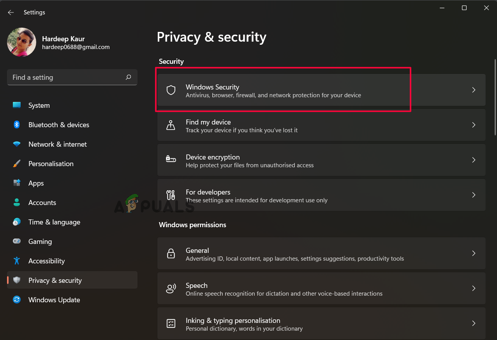Click the Find my device icon
The width and height of the screenshot is (497, 340).
click(x=171, y=125)
